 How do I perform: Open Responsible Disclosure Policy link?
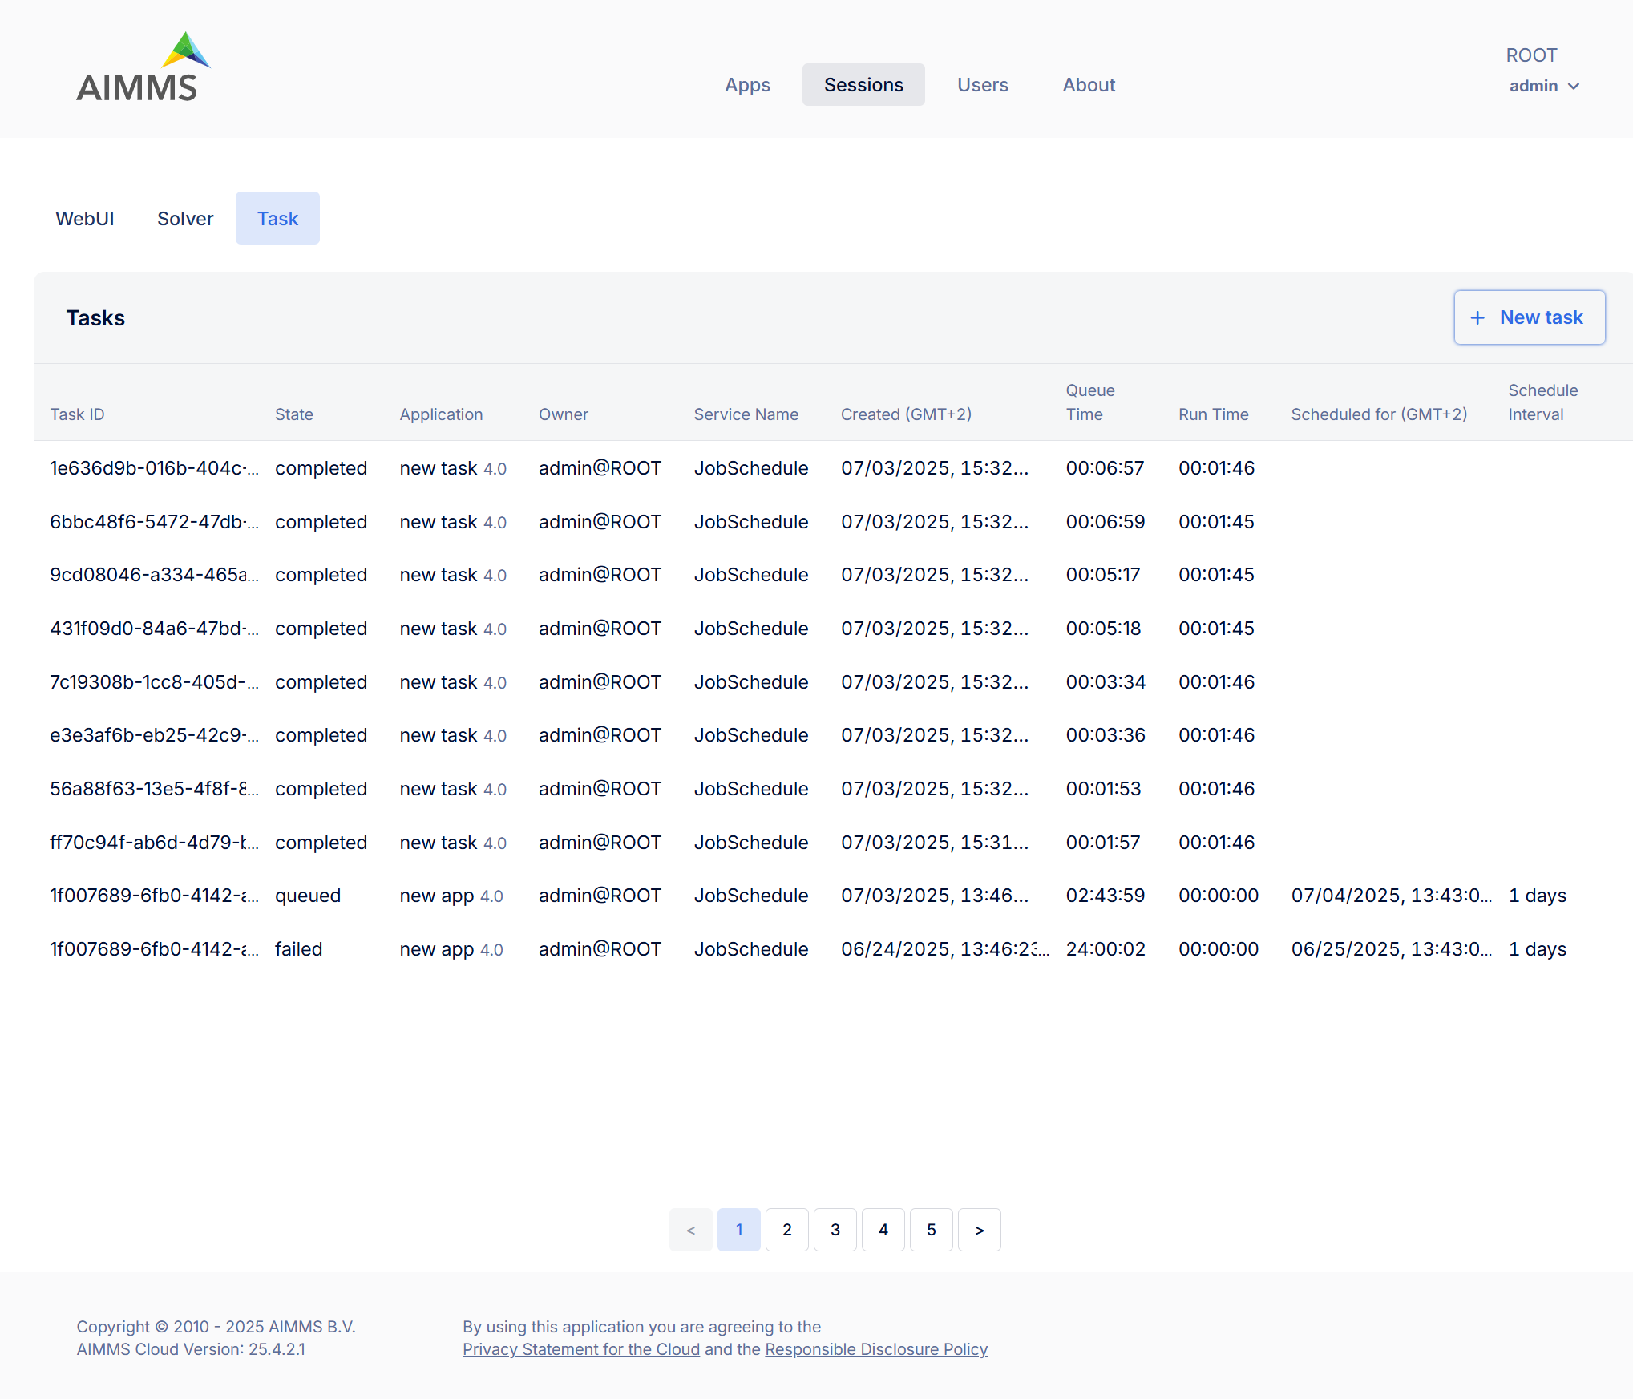click(876, 1349)
